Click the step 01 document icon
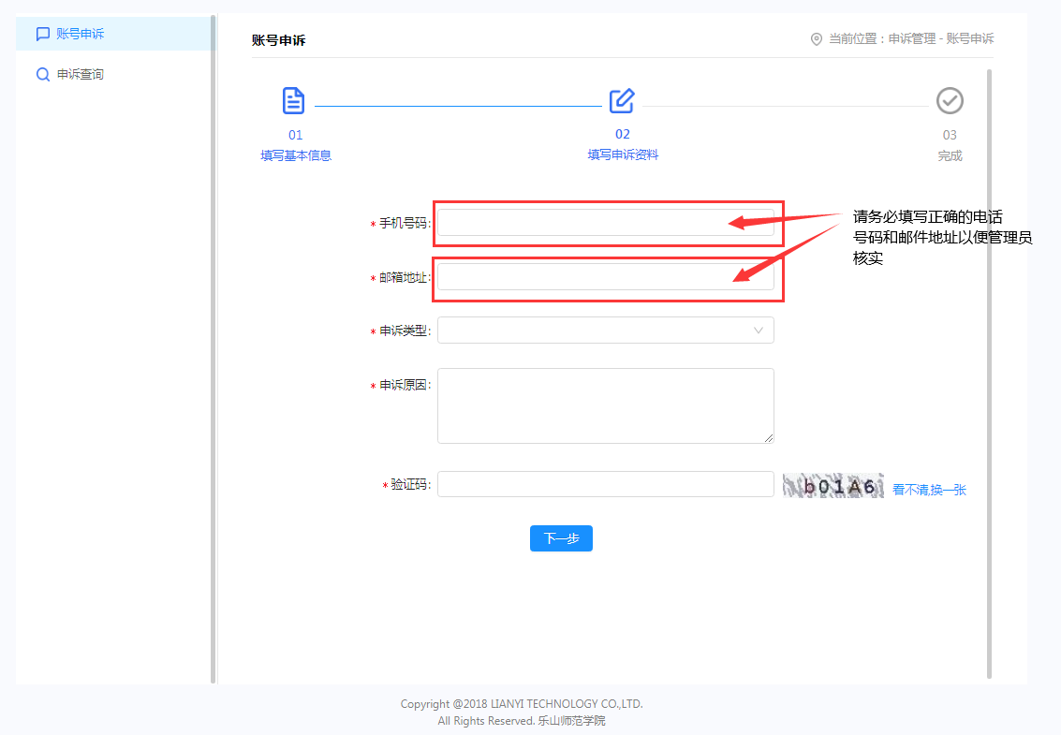Image resolution: width=1061 pixels, height=735 pixels. (x=294, y=101)
